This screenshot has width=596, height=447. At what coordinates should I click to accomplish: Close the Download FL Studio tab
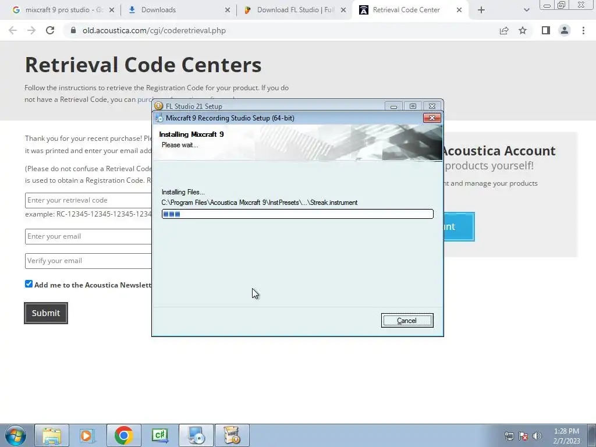[x=343, y=10]
